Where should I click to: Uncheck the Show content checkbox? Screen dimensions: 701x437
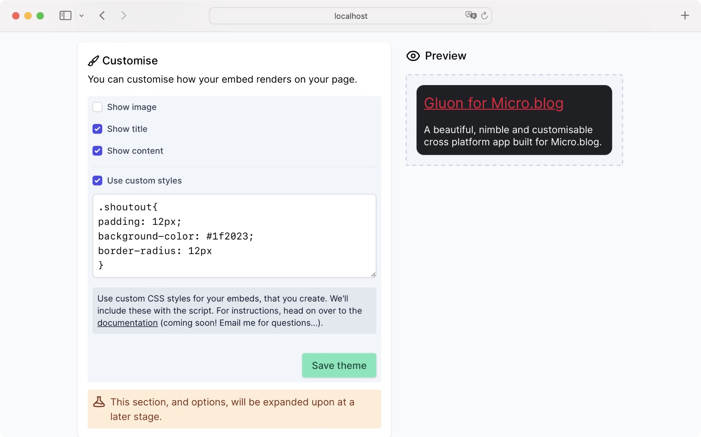(97, 151)
